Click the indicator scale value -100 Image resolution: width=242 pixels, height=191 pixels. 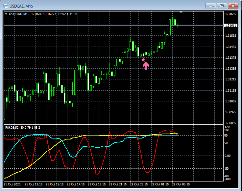coord(227,179)
